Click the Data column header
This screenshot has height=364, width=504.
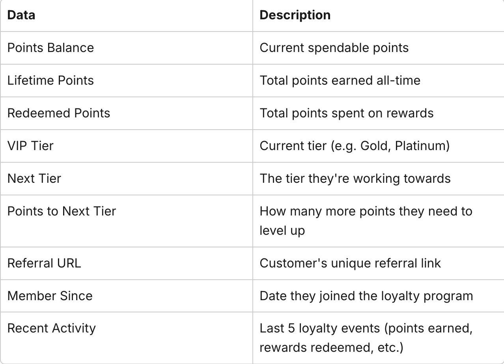[x=21, y=15]
